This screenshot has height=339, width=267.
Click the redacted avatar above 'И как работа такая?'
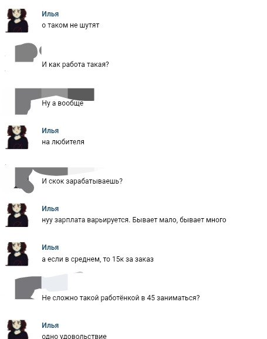26,52
